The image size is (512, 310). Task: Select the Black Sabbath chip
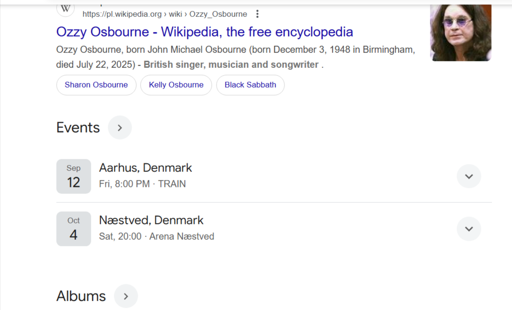pos(250,85)
